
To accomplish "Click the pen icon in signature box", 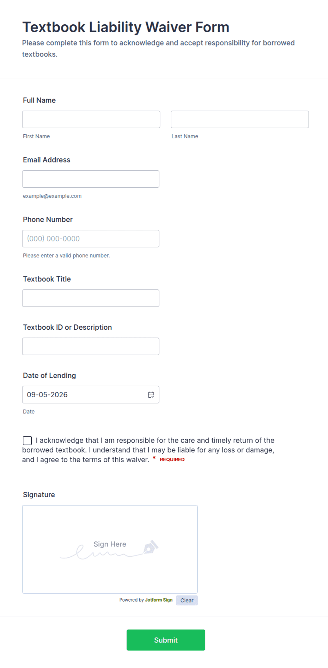I will [x=151, y=547].
